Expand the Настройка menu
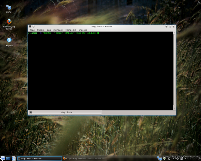The width and height of the screenshot is (201, 161). point(71,30)
